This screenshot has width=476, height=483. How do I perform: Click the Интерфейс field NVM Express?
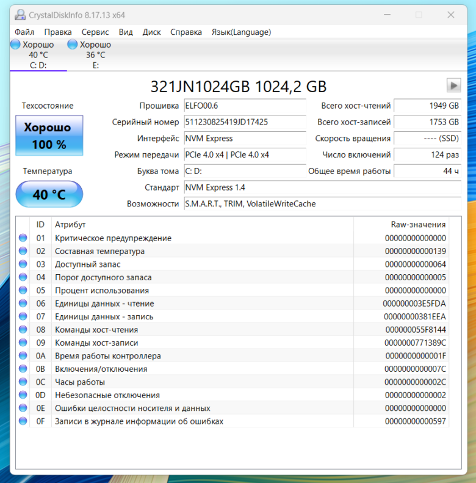[x=245, y=139]
